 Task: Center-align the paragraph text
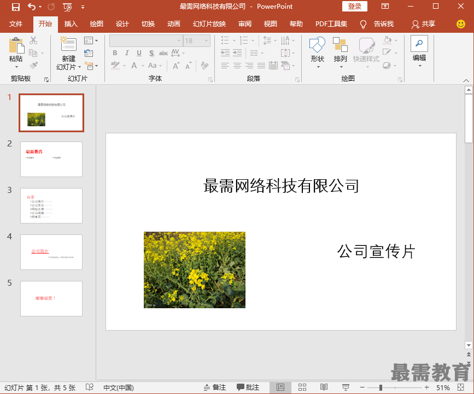click(237, 65)
